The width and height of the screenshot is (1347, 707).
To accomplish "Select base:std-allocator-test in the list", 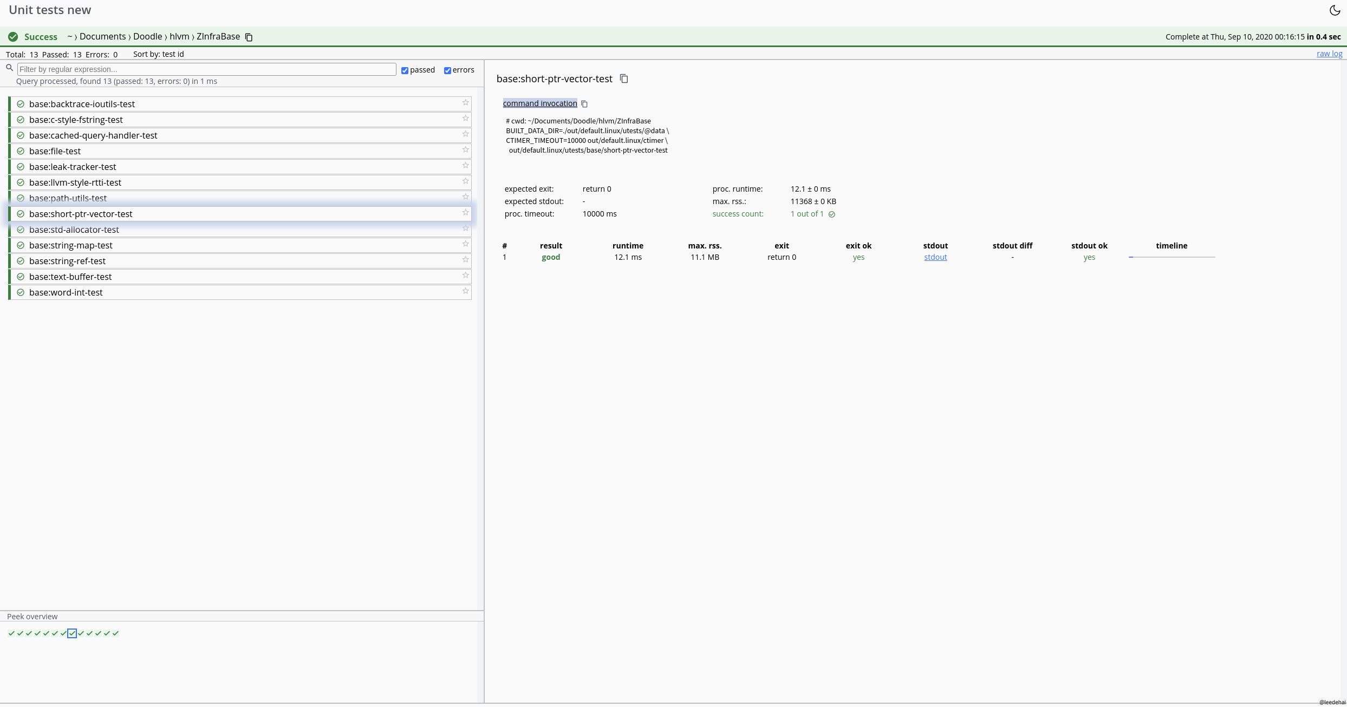I will [240, 230].
